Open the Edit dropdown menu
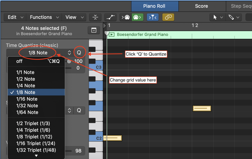Image resolution: width=252 pixels, height=159 pixels. click(x=15, y=17)
